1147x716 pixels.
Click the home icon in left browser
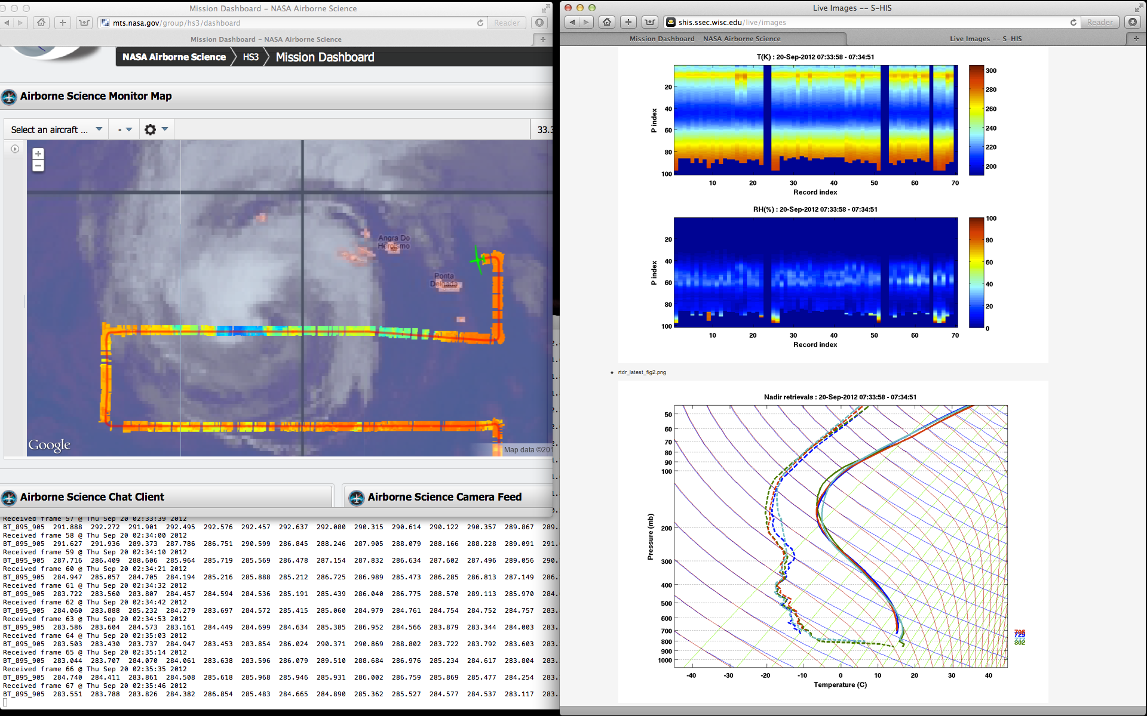pos(41,23)
